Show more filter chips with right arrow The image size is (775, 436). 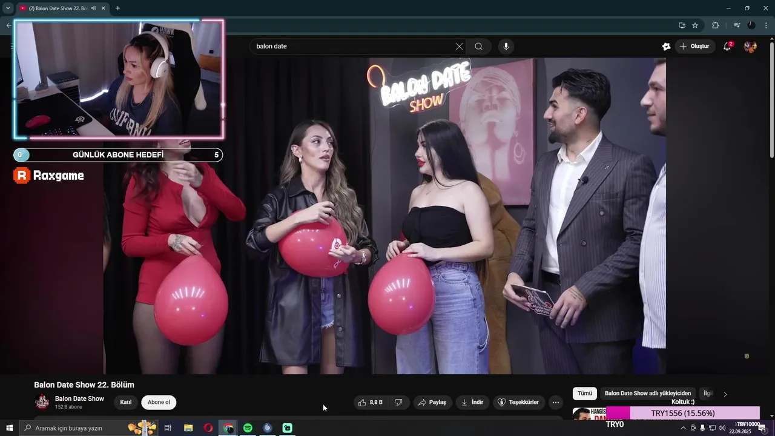click(725, 394)
